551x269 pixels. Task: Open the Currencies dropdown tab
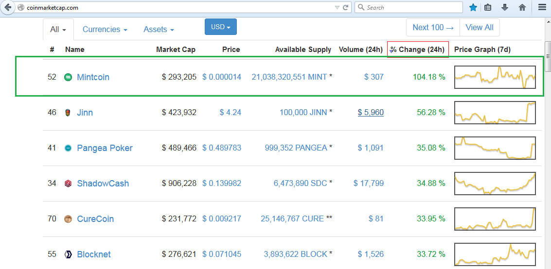coord(105,30)
